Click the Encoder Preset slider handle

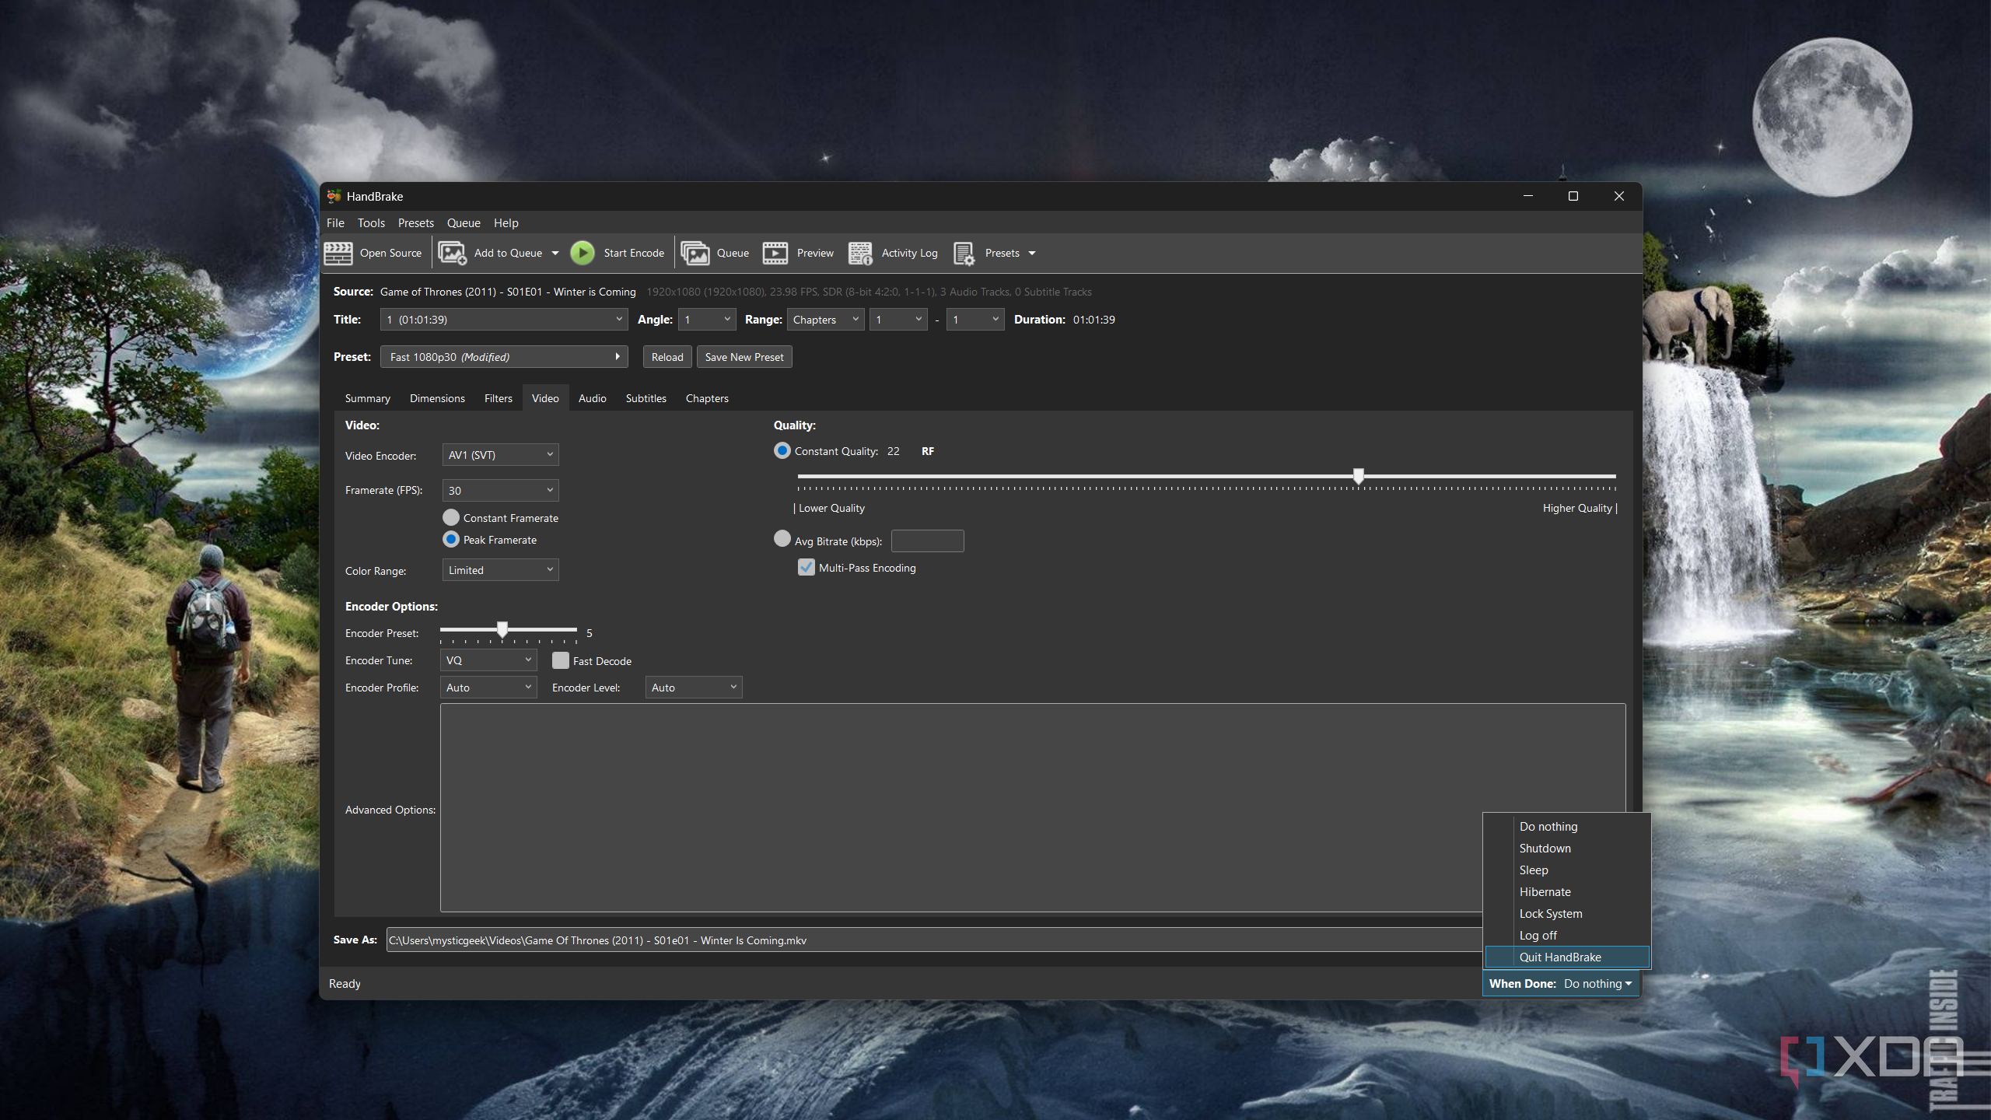pyautogui.click(x=502, y=628)
